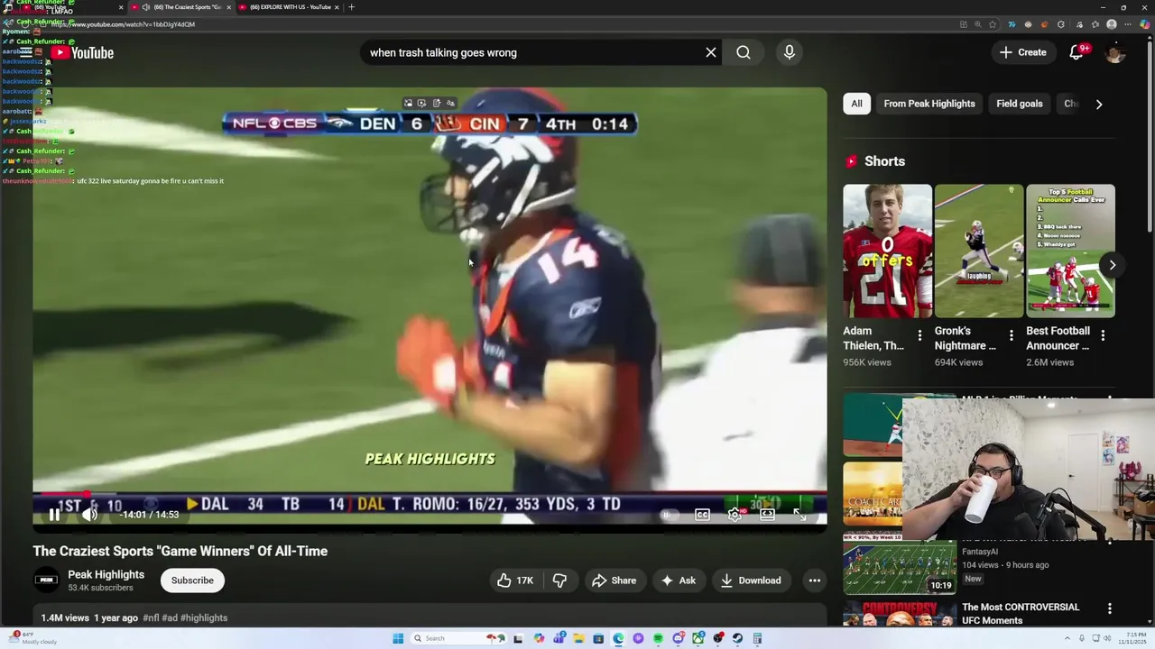This screenshot has height=649, width=1155.
Task: Mute the video volume
Action: coord(89,515)
